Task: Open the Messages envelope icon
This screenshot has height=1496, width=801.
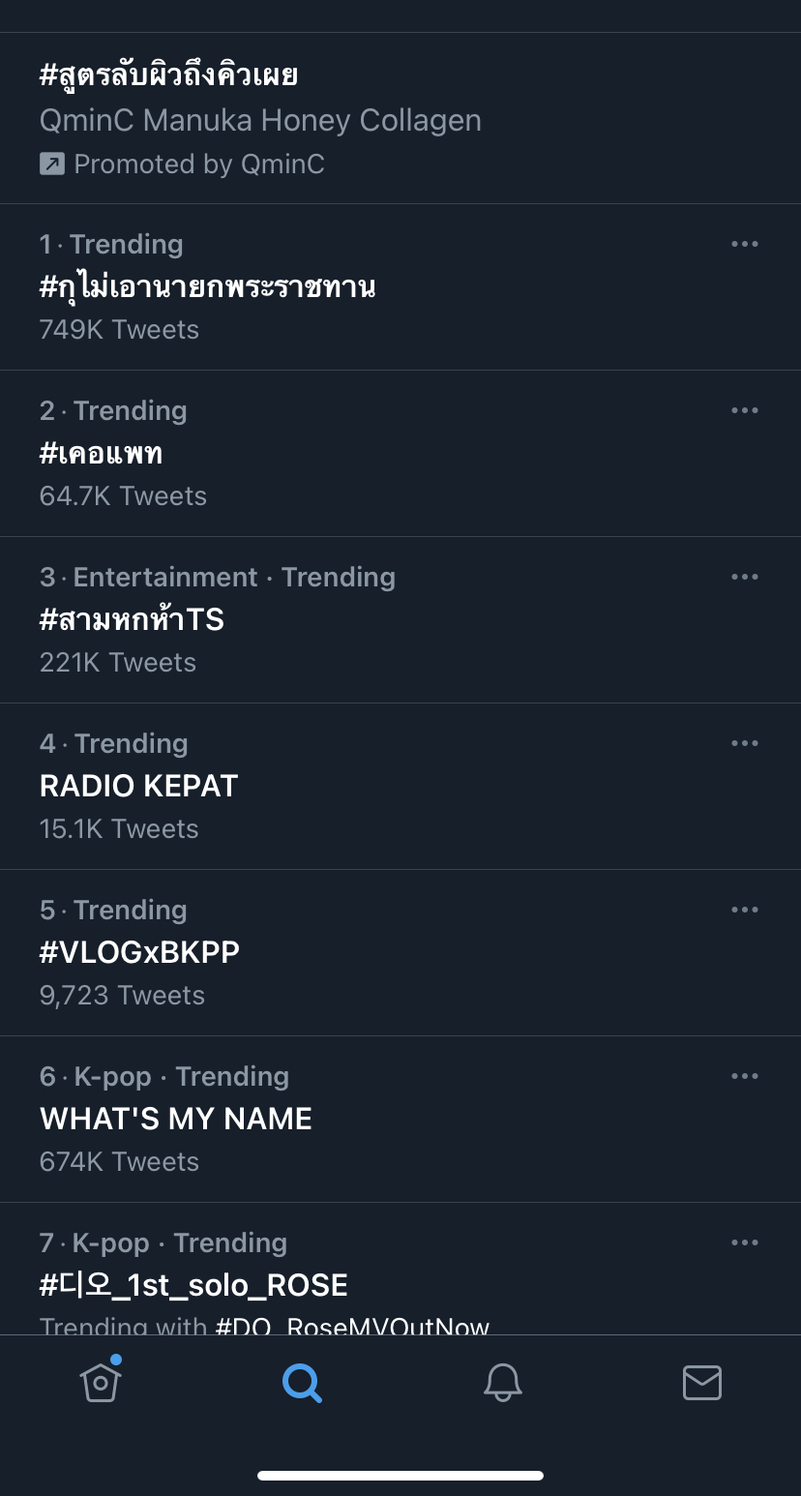Action: (701, 1383)
